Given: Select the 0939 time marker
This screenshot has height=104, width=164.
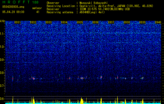Looking at the screenshot, I should coord(142,22).
